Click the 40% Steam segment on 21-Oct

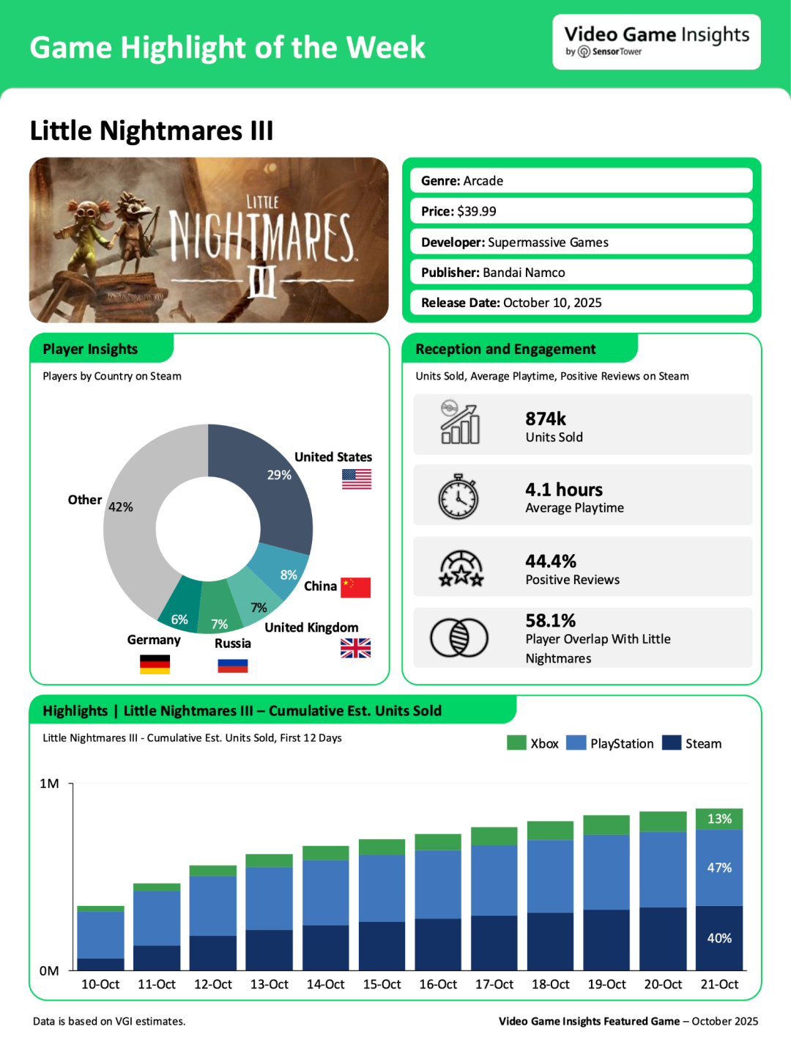tap(719, 938)
